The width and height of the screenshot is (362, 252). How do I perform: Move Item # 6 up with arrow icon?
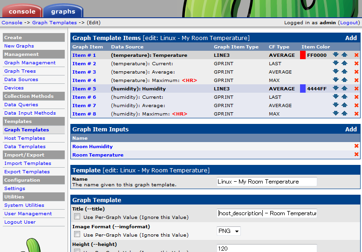344,97
